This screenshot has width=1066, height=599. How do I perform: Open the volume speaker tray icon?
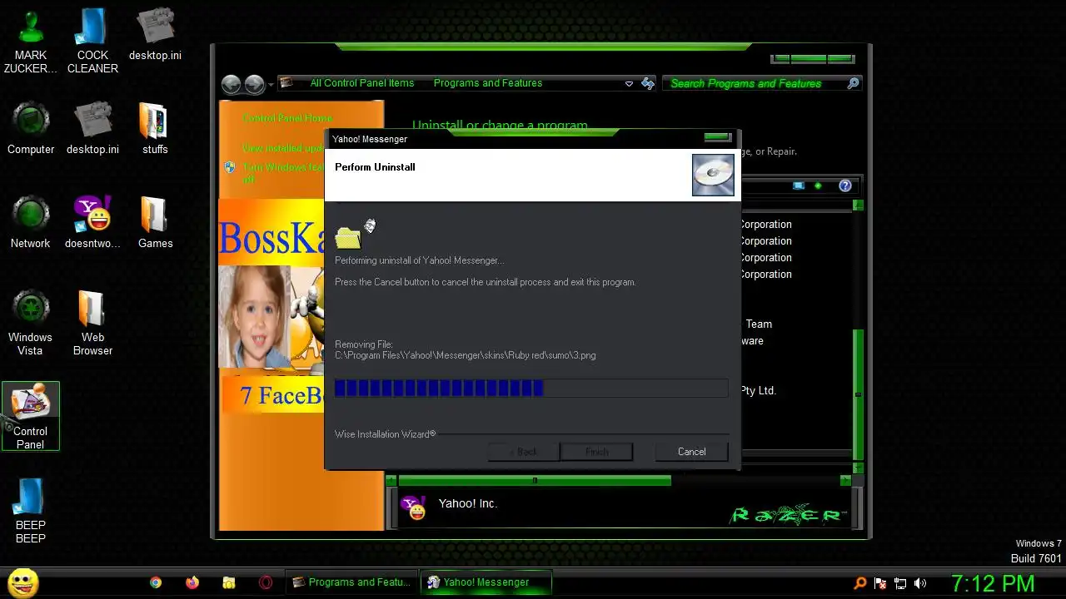[x=920, y=583]
